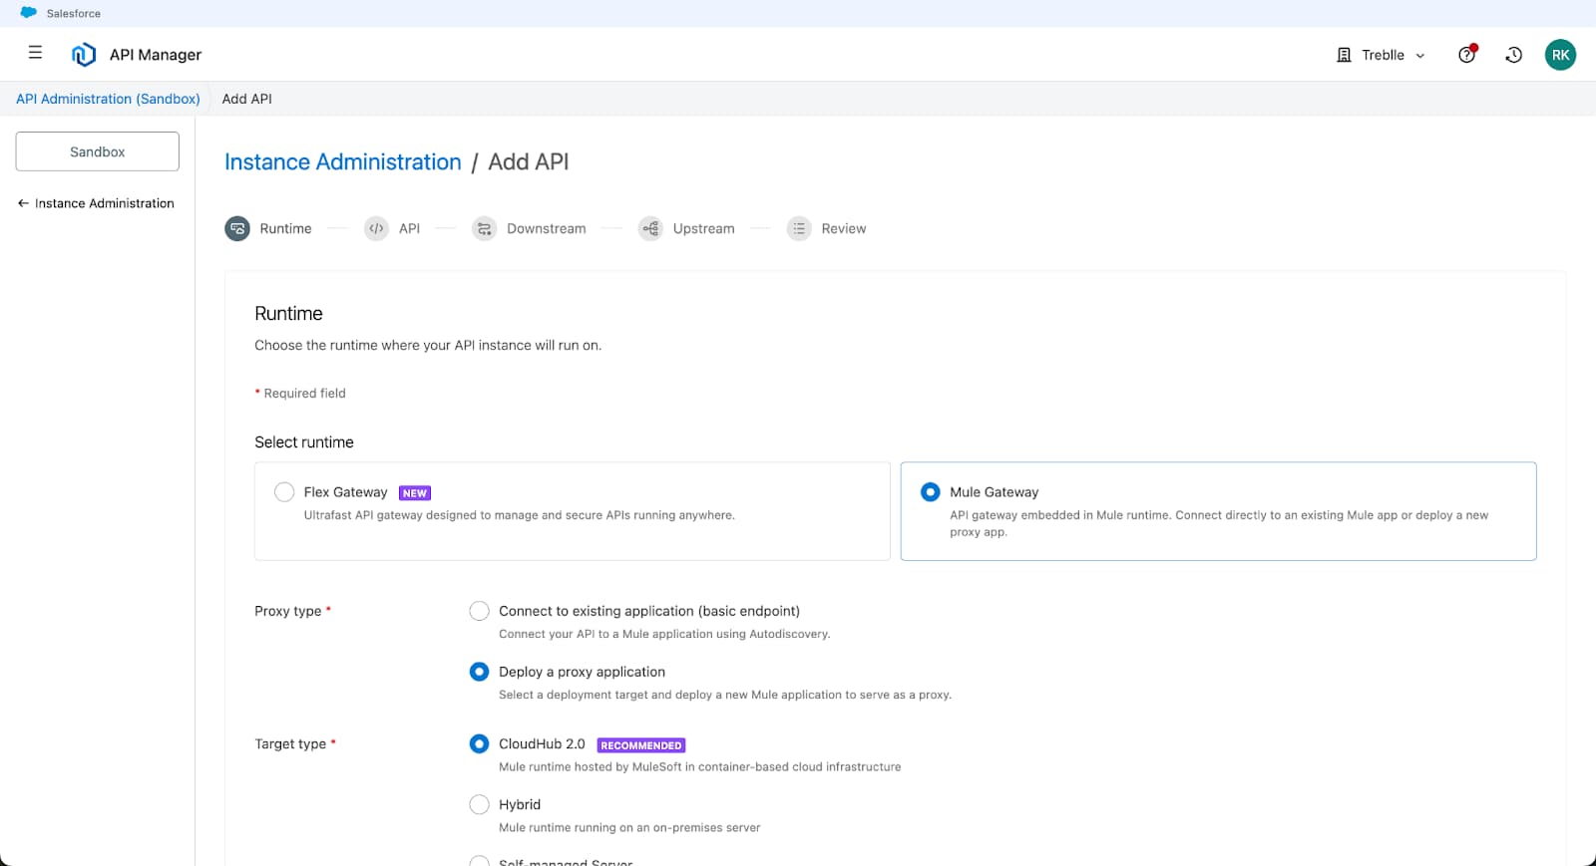Click the CloudHub 2.0 label text
This screenshot has width=1596, height=866.
[542, 743]
